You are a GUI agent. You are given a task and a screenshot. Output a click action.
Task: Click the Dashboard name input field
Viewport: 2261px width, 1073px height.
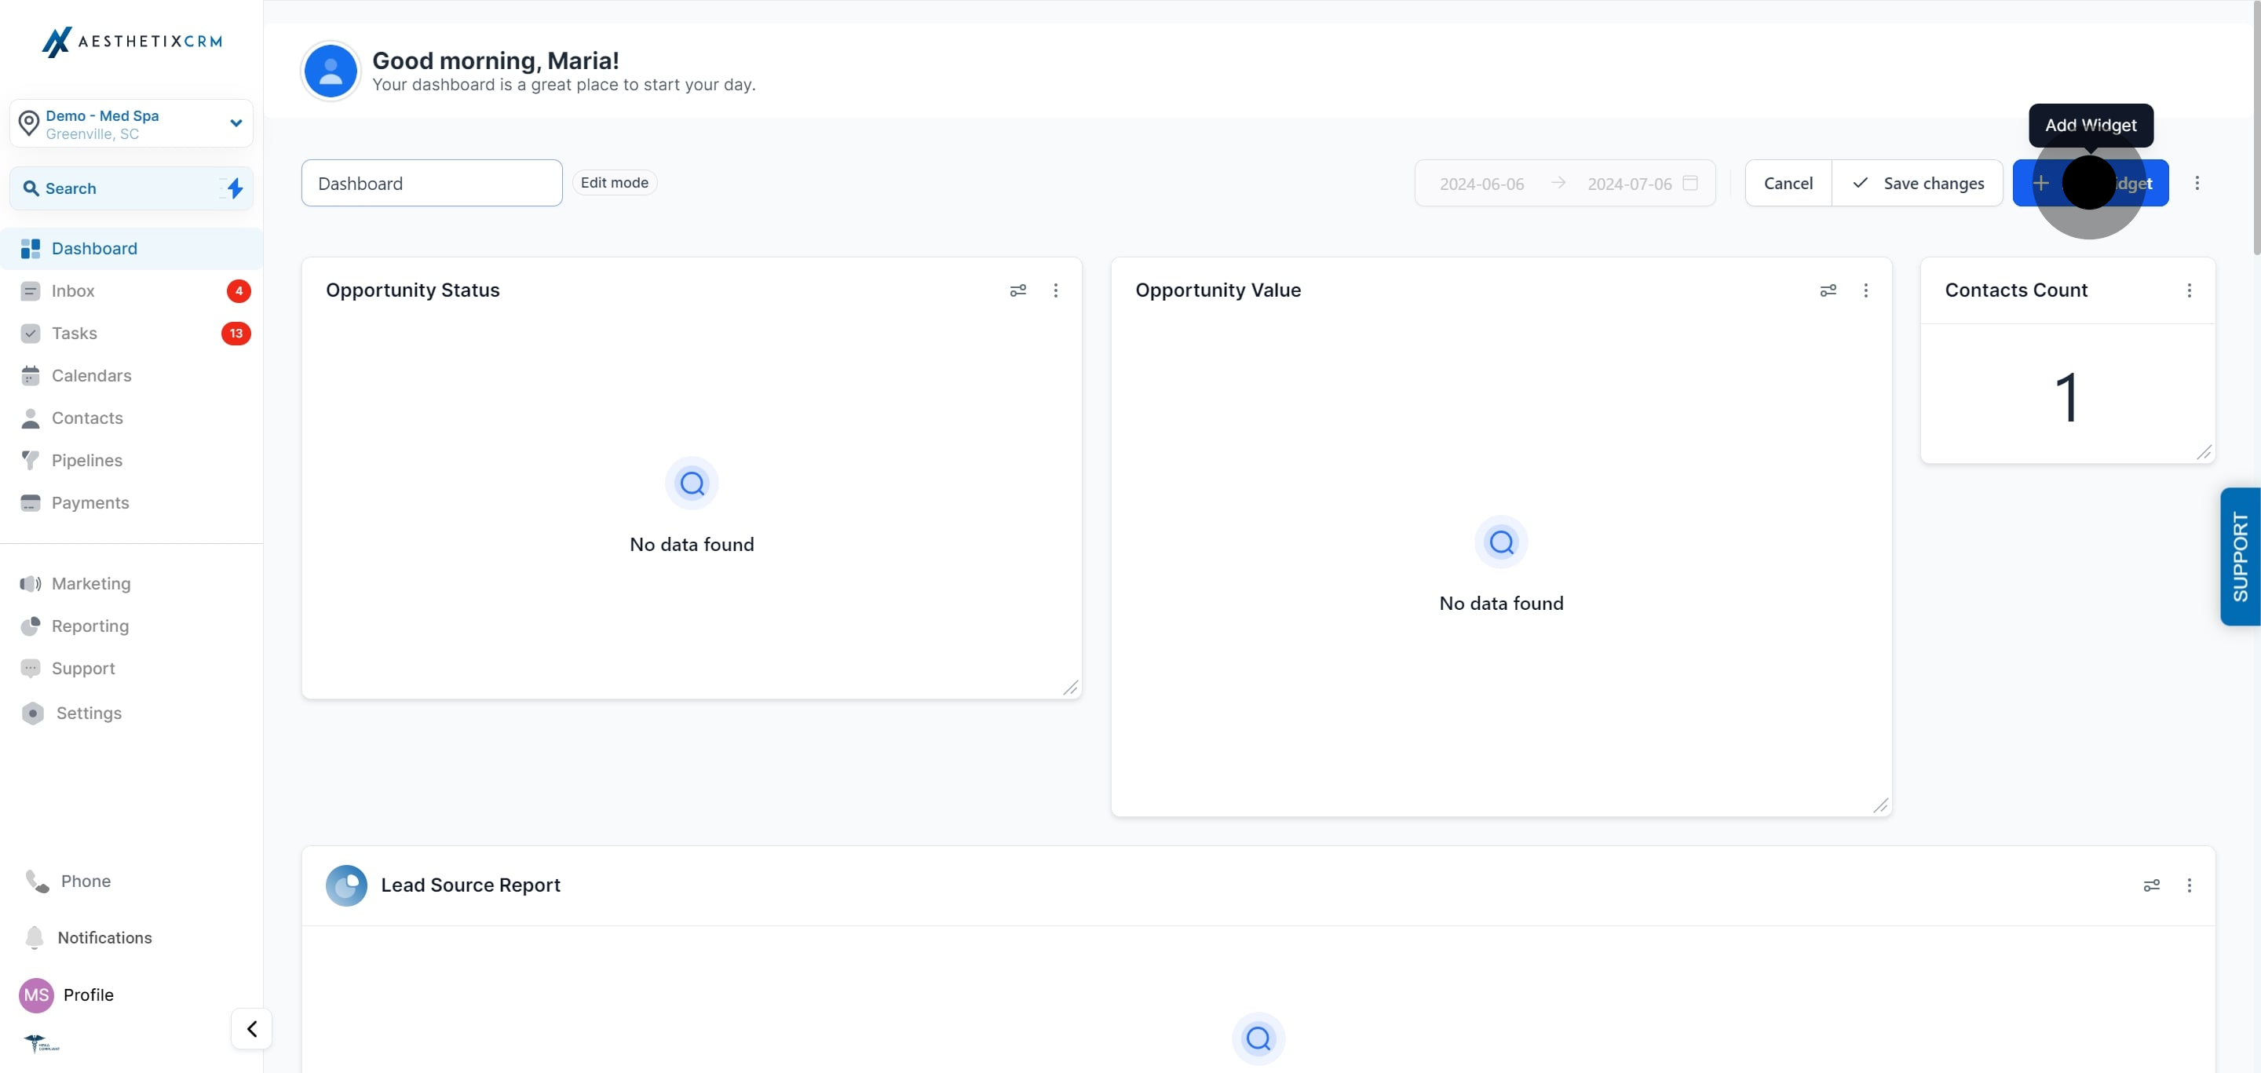click(x=431, y=184)
